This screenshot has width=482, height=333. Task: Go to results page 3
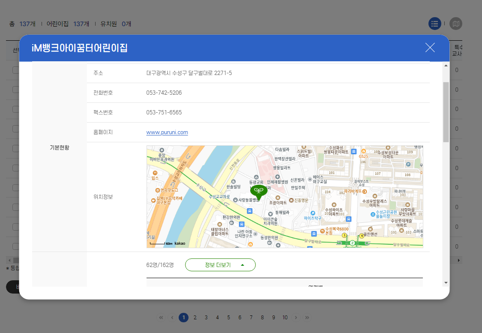coord(206,317)
